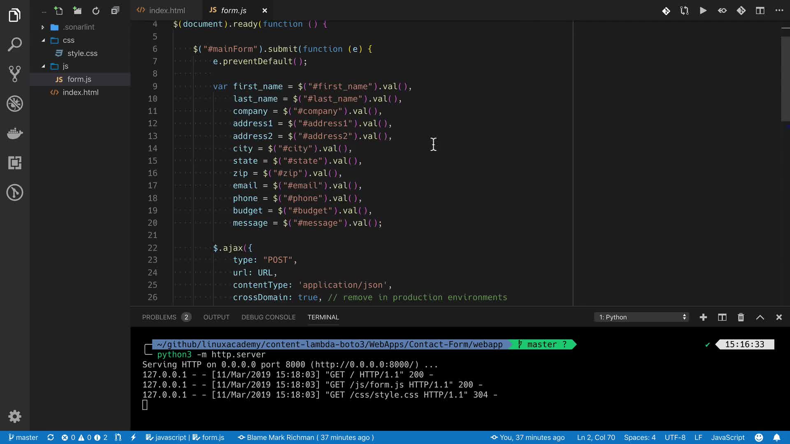Click the editor vertical scrollbar thumb

[785, 78]
